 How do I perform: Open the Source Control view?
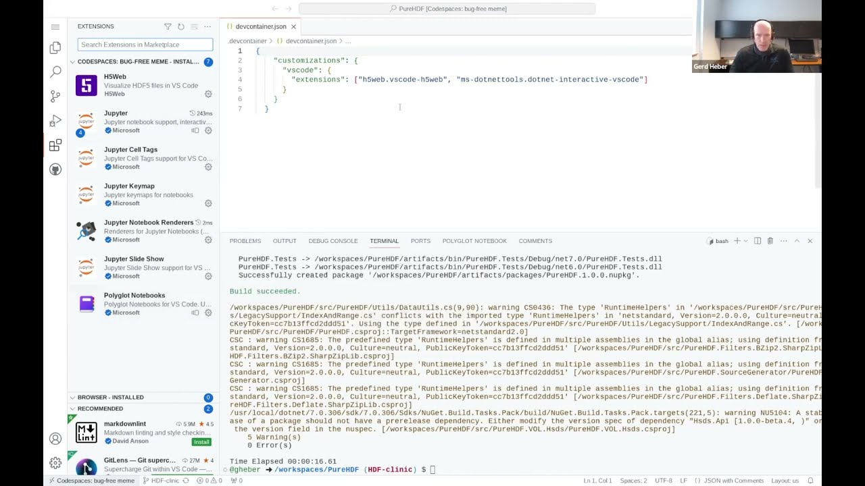55,96
